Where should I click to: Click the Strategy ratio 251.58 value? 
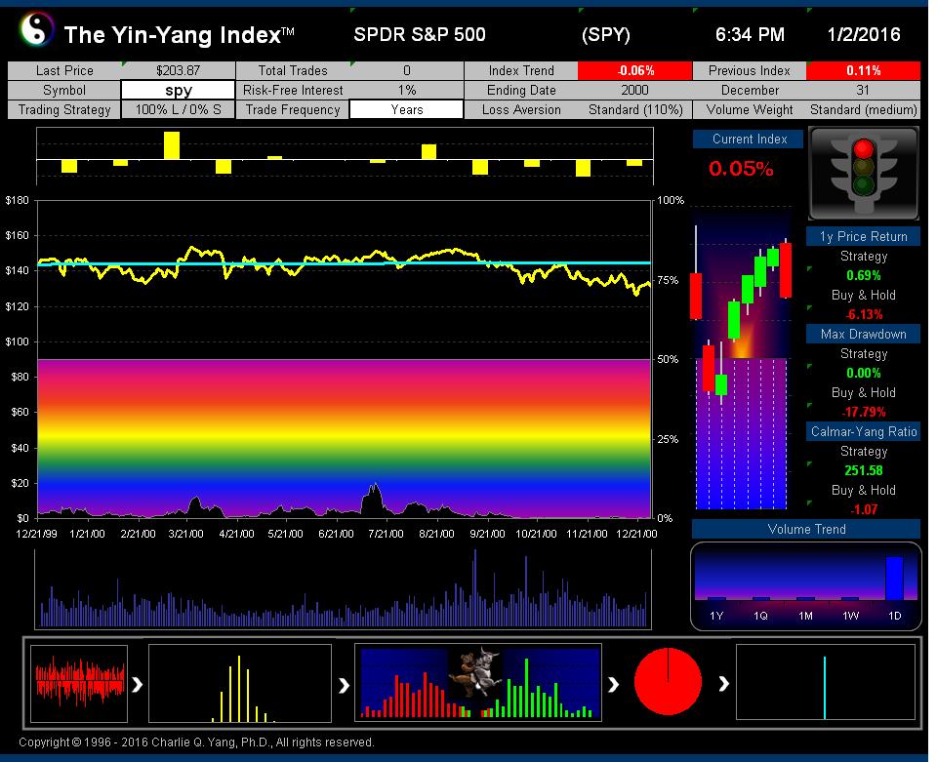point(864,470)
